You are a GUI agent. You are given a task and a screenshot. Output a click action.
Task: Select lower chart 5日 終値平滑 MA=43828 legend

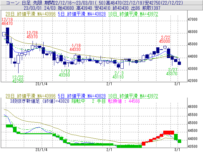tap(82, 96)
